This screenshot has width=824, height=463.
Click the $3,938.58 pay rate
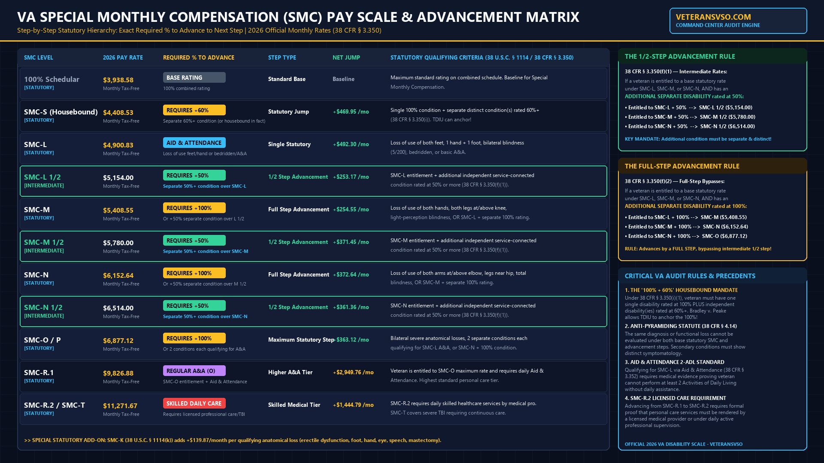pyautogui.click(x=118, y=80)
